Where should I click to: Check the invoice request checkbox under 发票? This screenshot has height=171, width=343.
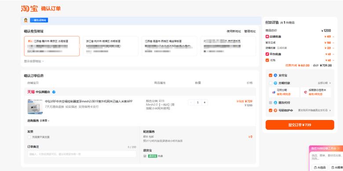click(x=29, y=137)
